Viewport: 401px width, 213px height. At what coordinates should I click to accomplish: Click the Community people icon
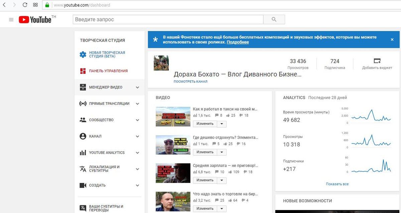click(x=83, y=120)
